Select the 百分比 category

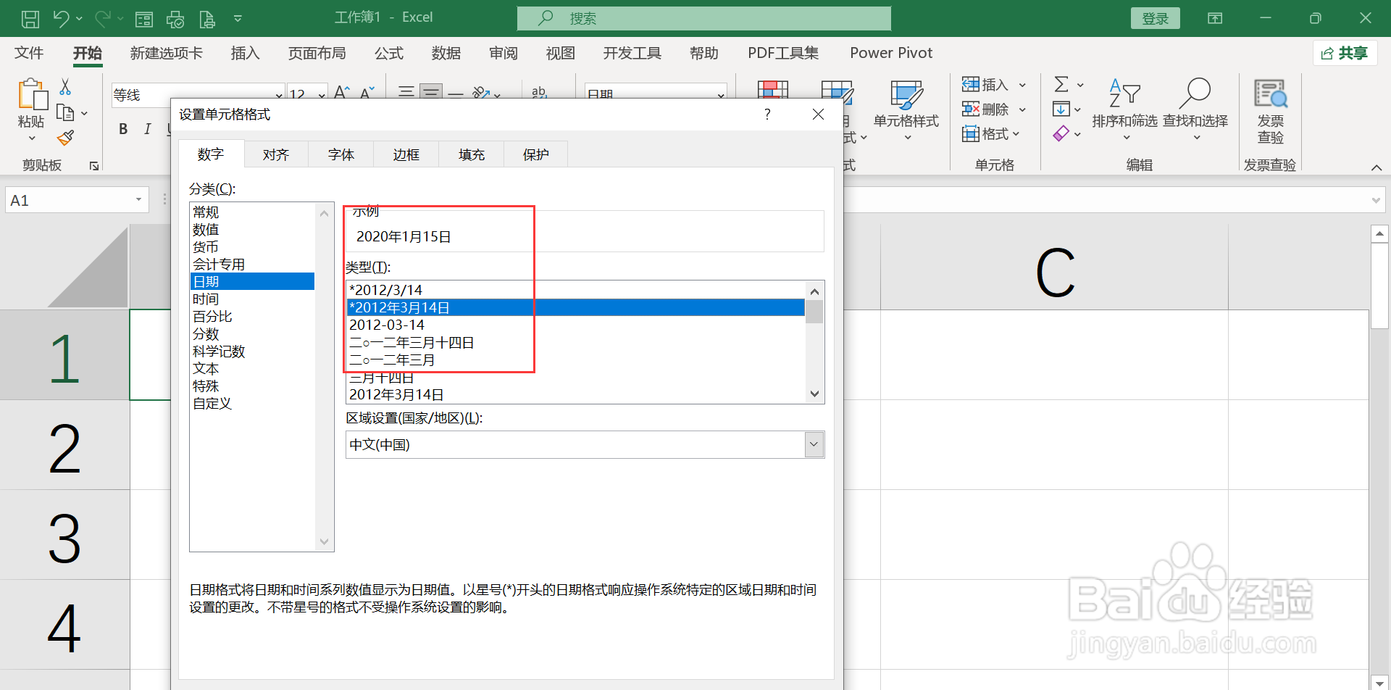(x=252, y=316)
